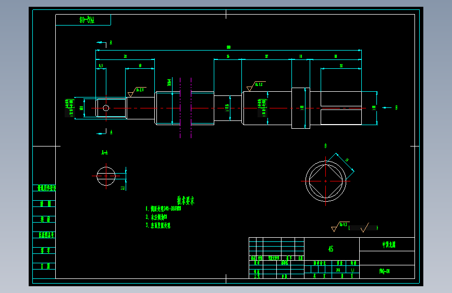Click the right magenta break line
452x293 pixels.
[x=191, y=108]
